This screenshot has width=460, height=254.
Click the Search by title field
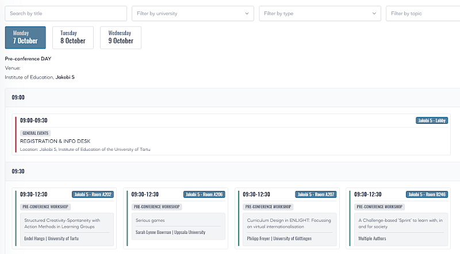[x=66, y=13]
